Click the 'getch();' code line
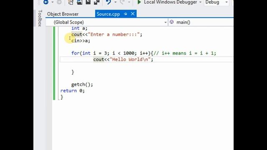Viewport: 267px width, 150px height. tap(82, 85)
